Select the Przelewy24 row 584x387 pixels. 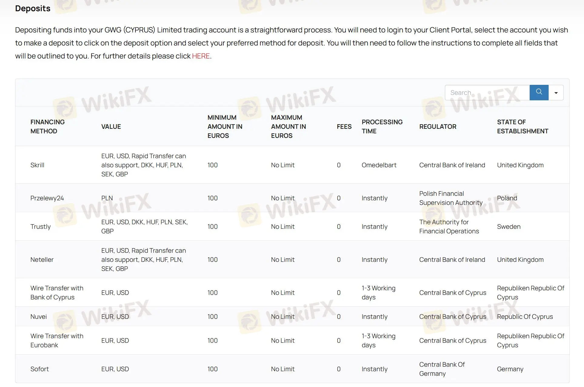47,198
